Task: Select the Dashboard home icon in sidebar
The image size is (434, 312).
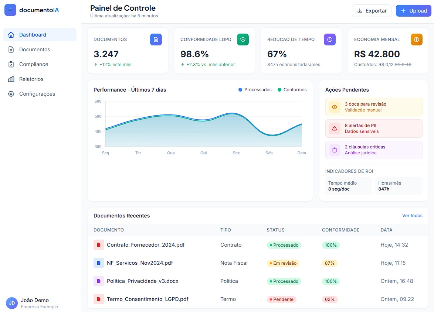Action: point(11,34)
